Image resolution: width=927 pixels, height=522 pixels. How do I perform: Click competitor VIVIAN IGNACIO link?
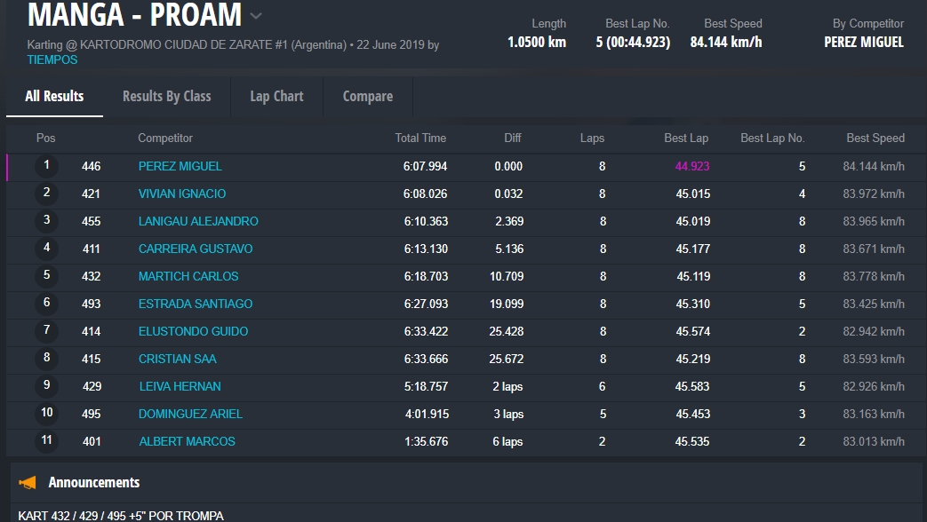(x=182, y=194)
